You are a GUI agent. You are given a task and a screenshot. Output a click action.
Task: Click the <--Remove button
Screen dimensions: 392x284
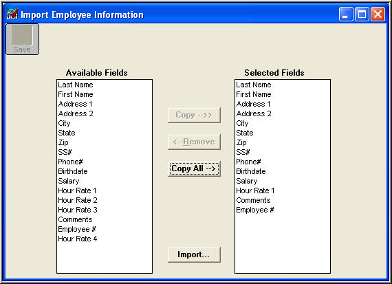pos(194,142)
